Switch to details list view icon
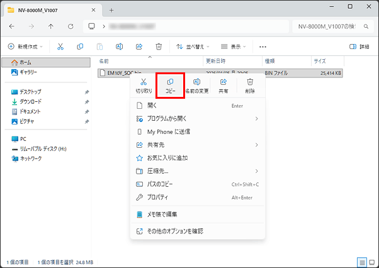 click(362, 262)
